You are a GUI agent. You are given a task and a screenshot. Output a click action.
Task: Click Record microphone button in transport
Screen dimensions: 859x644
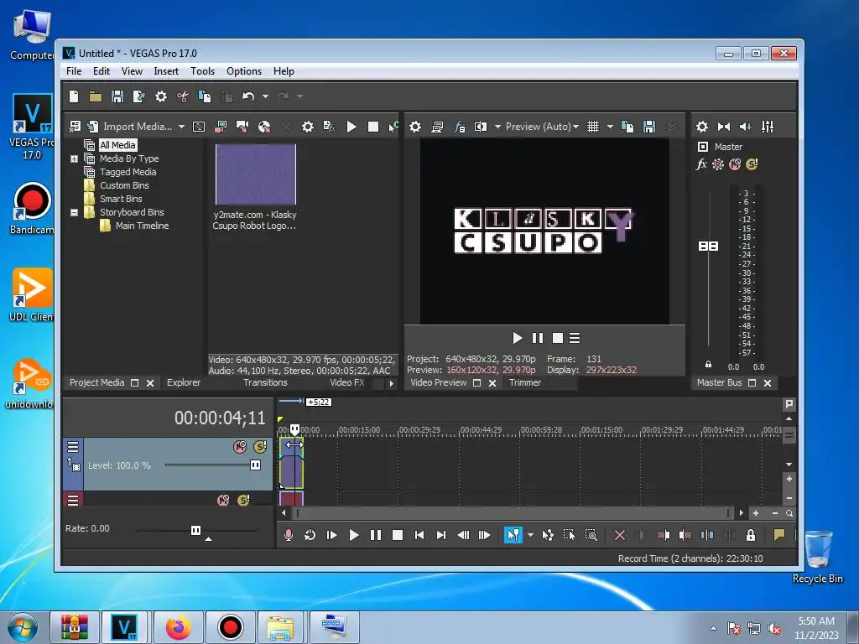pyautogui.click(x=289, y=535)
